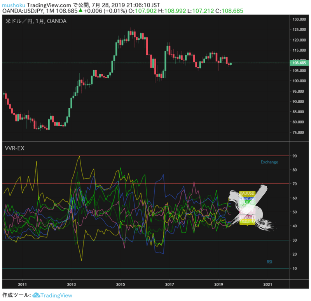The height and width of the screenshot is (301, 311).
Task: Click the TradingView logo link at bottom
Action: click(x=52, y=295)
